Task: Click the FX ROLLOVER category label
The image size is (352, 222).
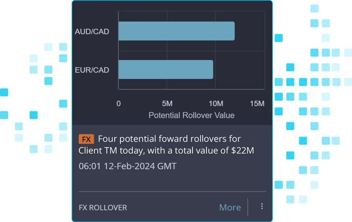Action: (103, 208)
